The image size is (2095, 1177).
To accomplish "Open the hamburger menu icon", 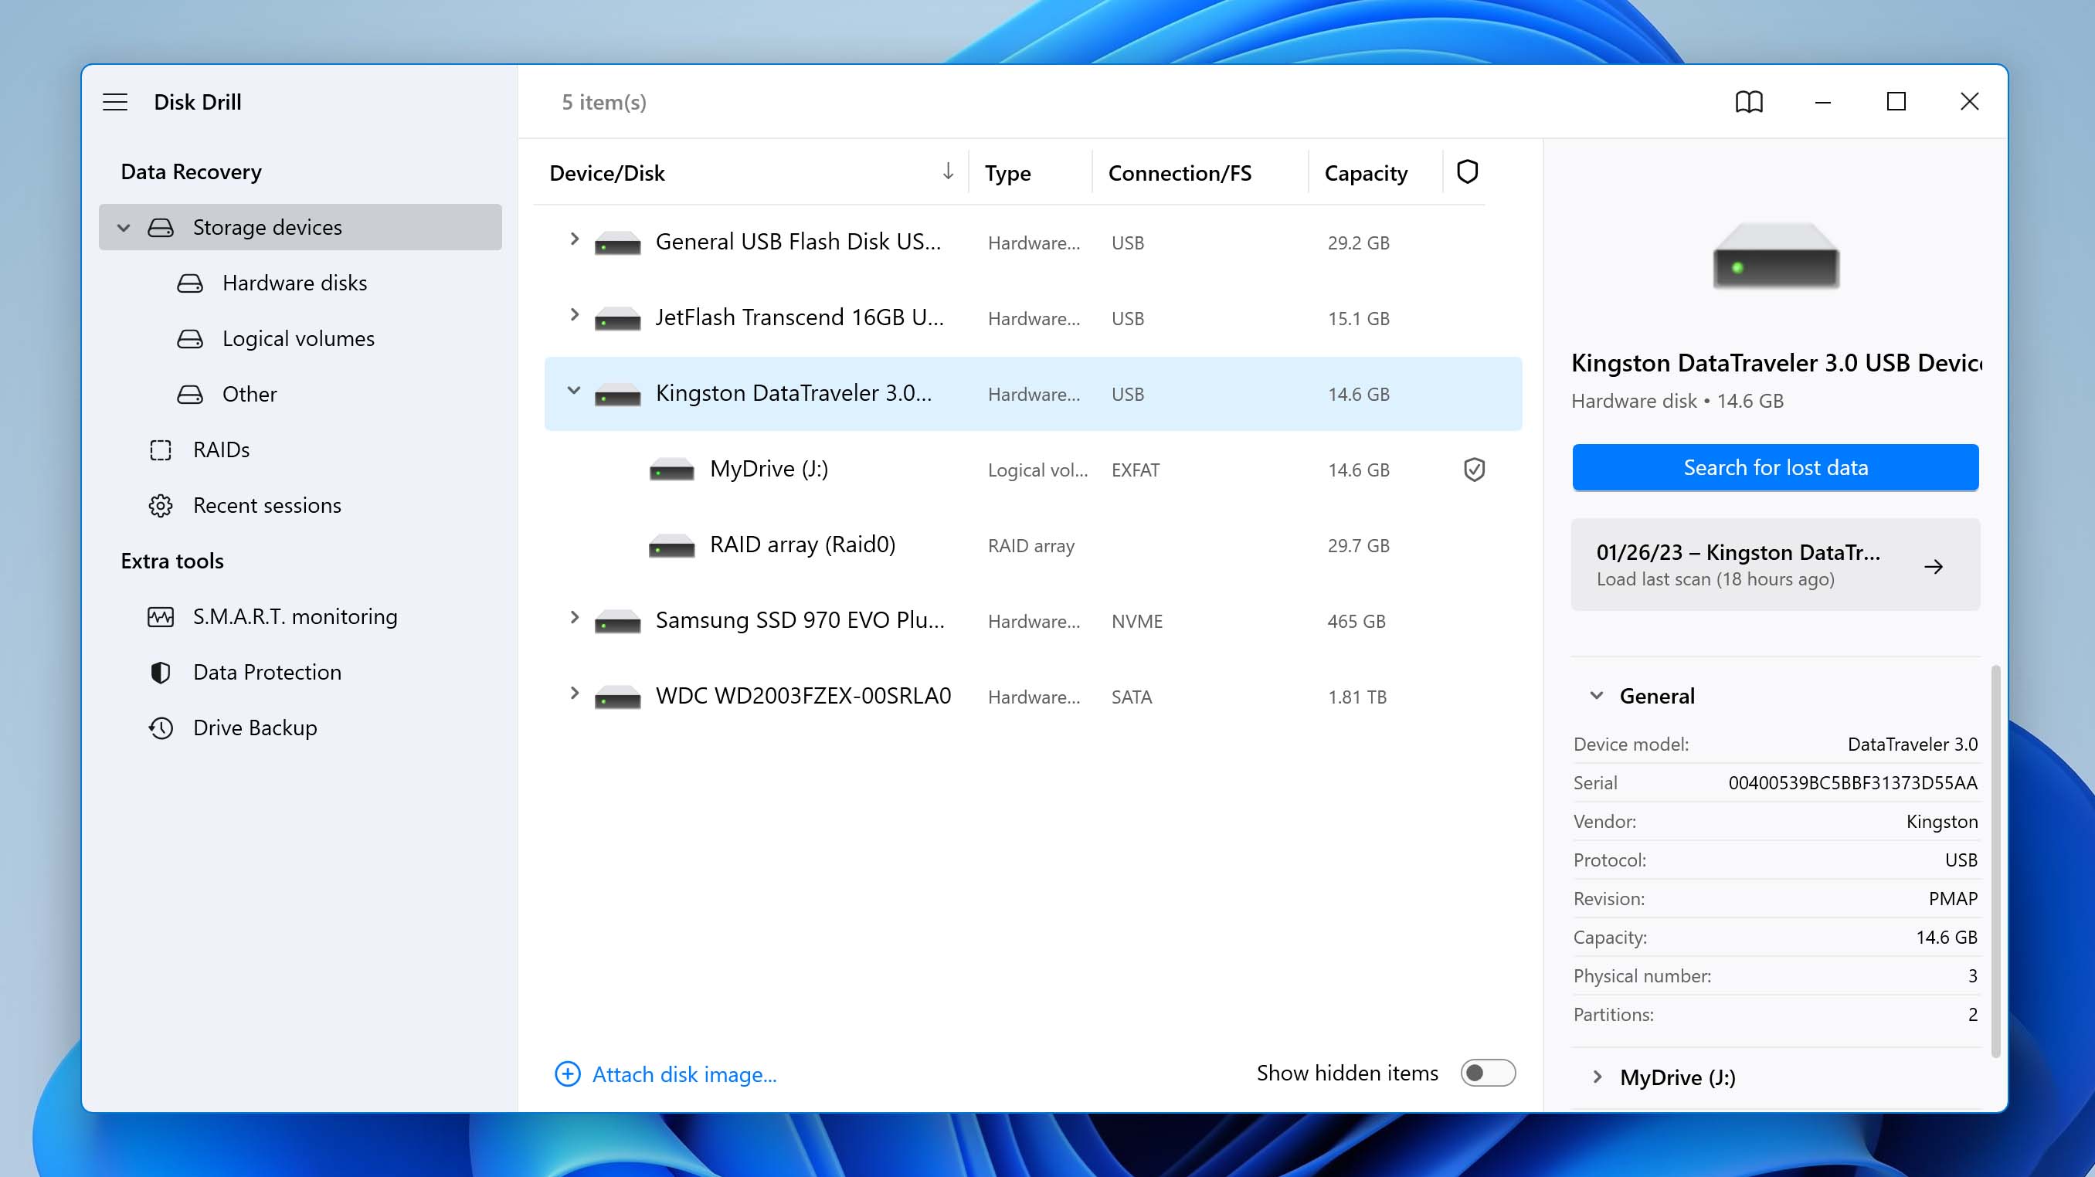I will [115, 100].
